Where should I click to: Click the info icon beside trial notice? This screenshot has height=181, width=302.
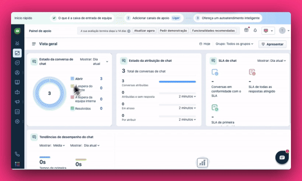coord(129,31)
